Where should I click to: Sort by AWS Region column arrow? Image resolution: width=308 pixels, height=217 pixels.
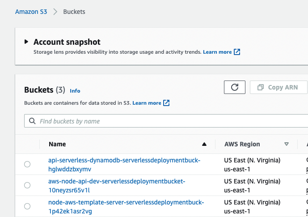(x=287, y=144)
